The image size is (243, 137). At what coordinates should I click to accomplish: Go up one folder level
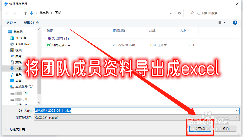[26, 13]
